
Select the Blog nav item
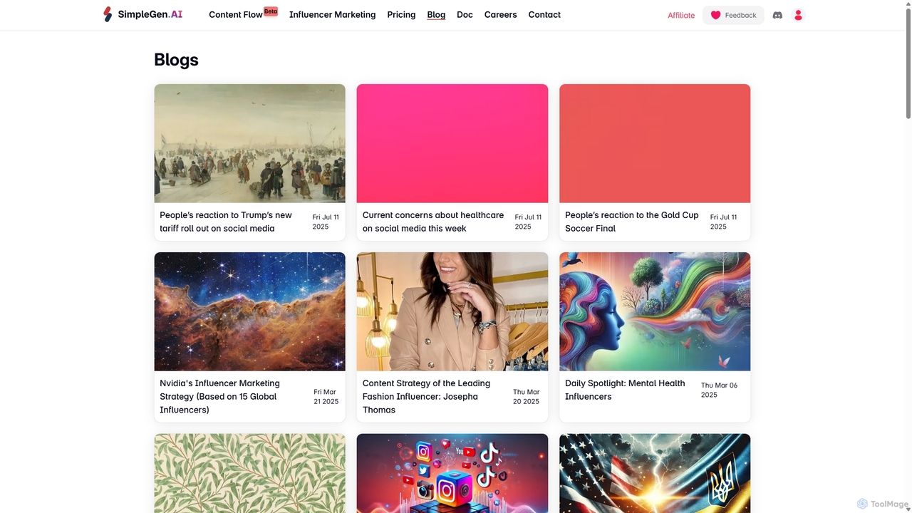436,14
